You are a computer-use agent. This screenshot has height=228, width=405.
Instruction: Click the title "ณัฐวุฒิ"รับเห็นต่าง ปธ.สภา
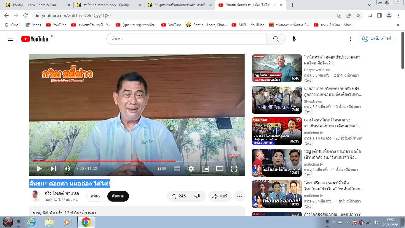(x=333, y=154)
